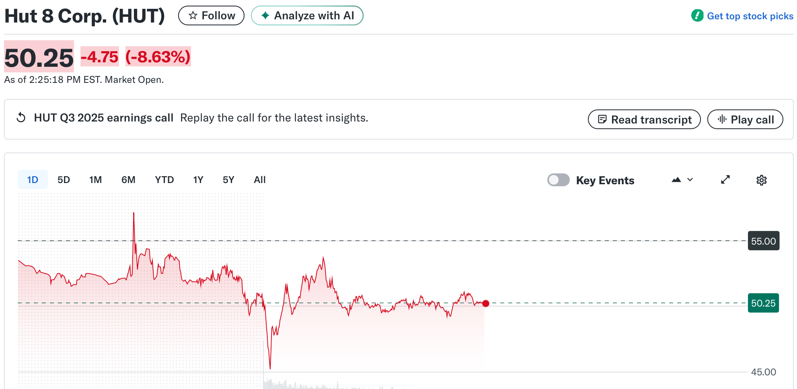Open chart settings gear icon
The width and height of the screenshot is (797, 389).
(761, 180)
